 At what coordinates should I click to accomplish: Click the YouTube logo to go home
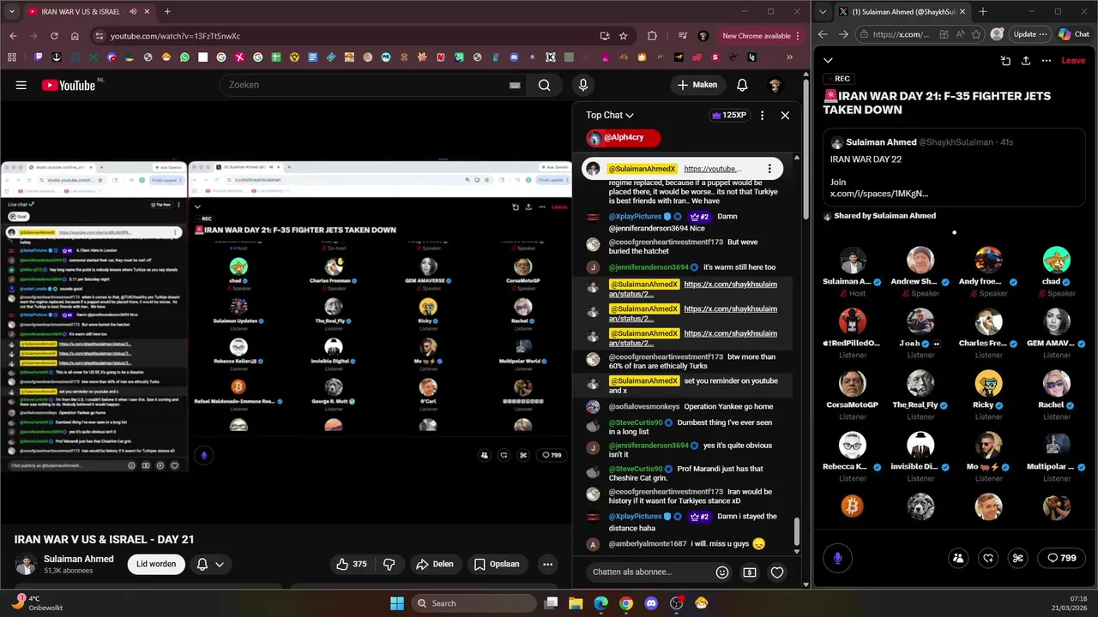(x=69, y=85)
